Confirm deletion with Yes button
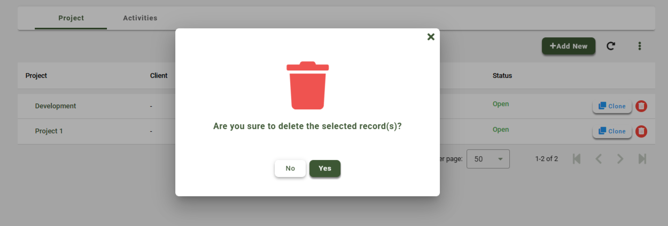Viewport: 668px width, 226px height. click(x=325, y=168)
